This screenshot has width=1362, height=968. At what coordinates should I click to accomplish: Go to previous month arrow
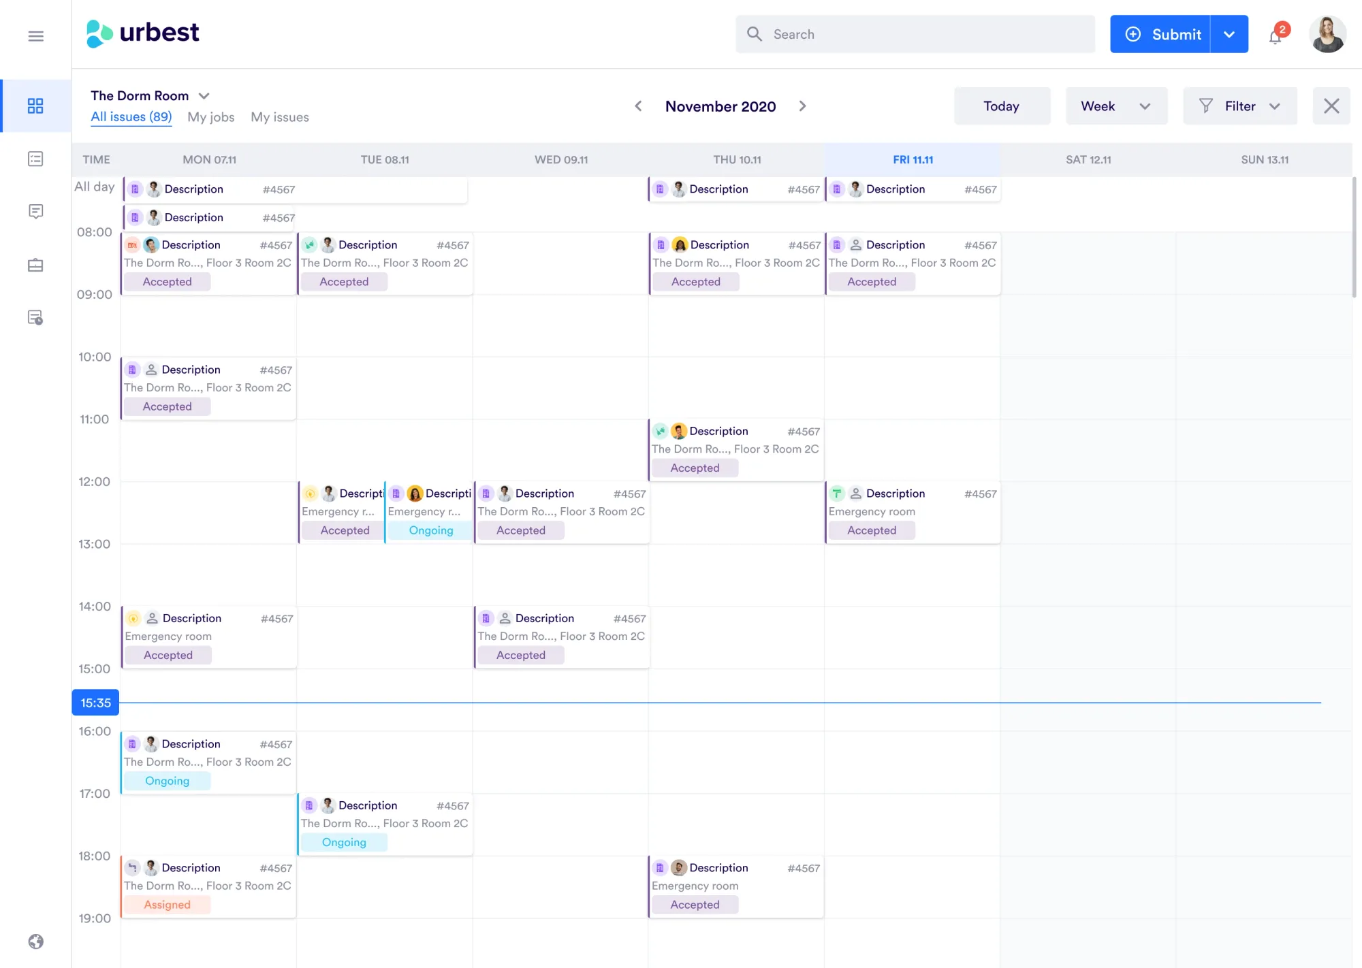pos(638,106)
